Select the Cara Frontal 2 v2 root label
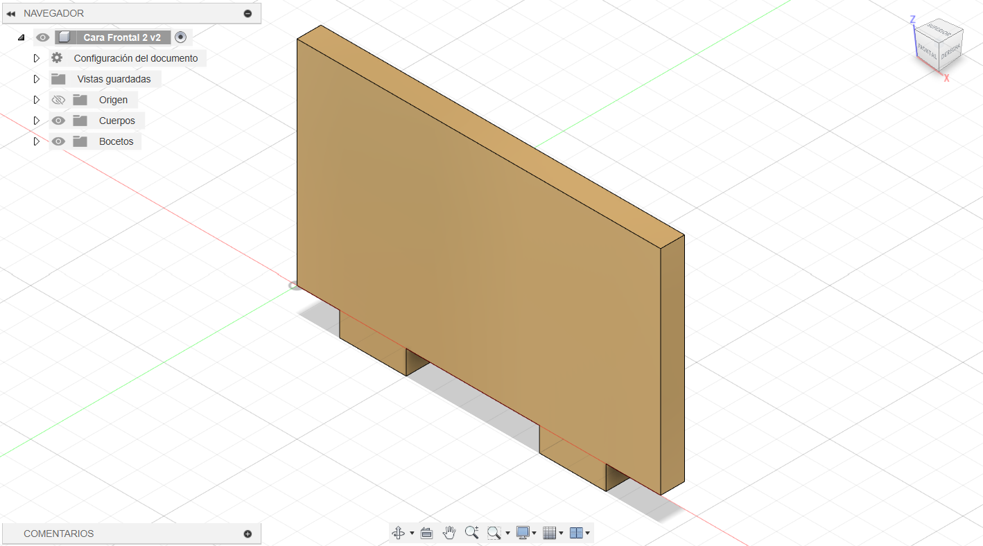Image resolution: width=983 pixels, height=546 pixels. coord(122,37)
